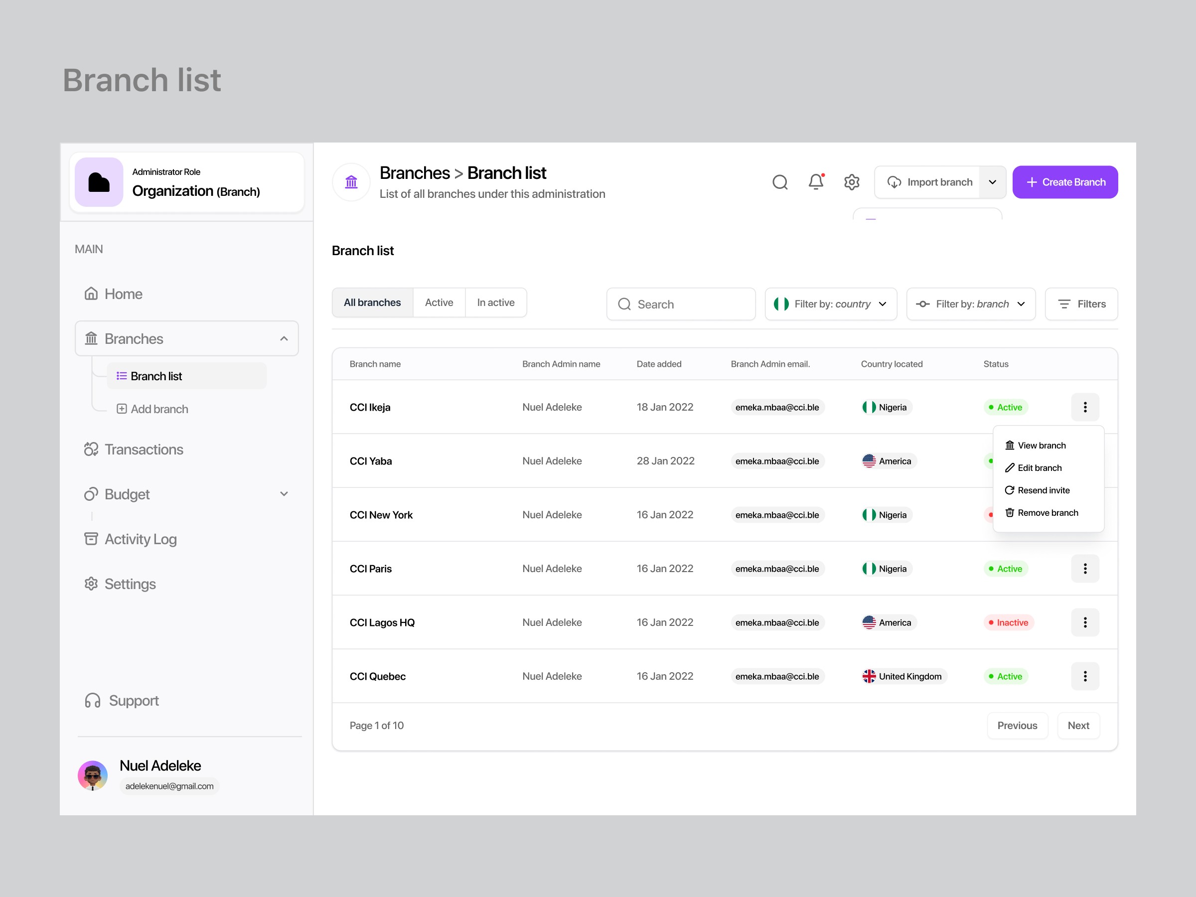The width and height of the screenshot is (1196, 897).
Task: Click the Support headset icon
Action: 93,701
